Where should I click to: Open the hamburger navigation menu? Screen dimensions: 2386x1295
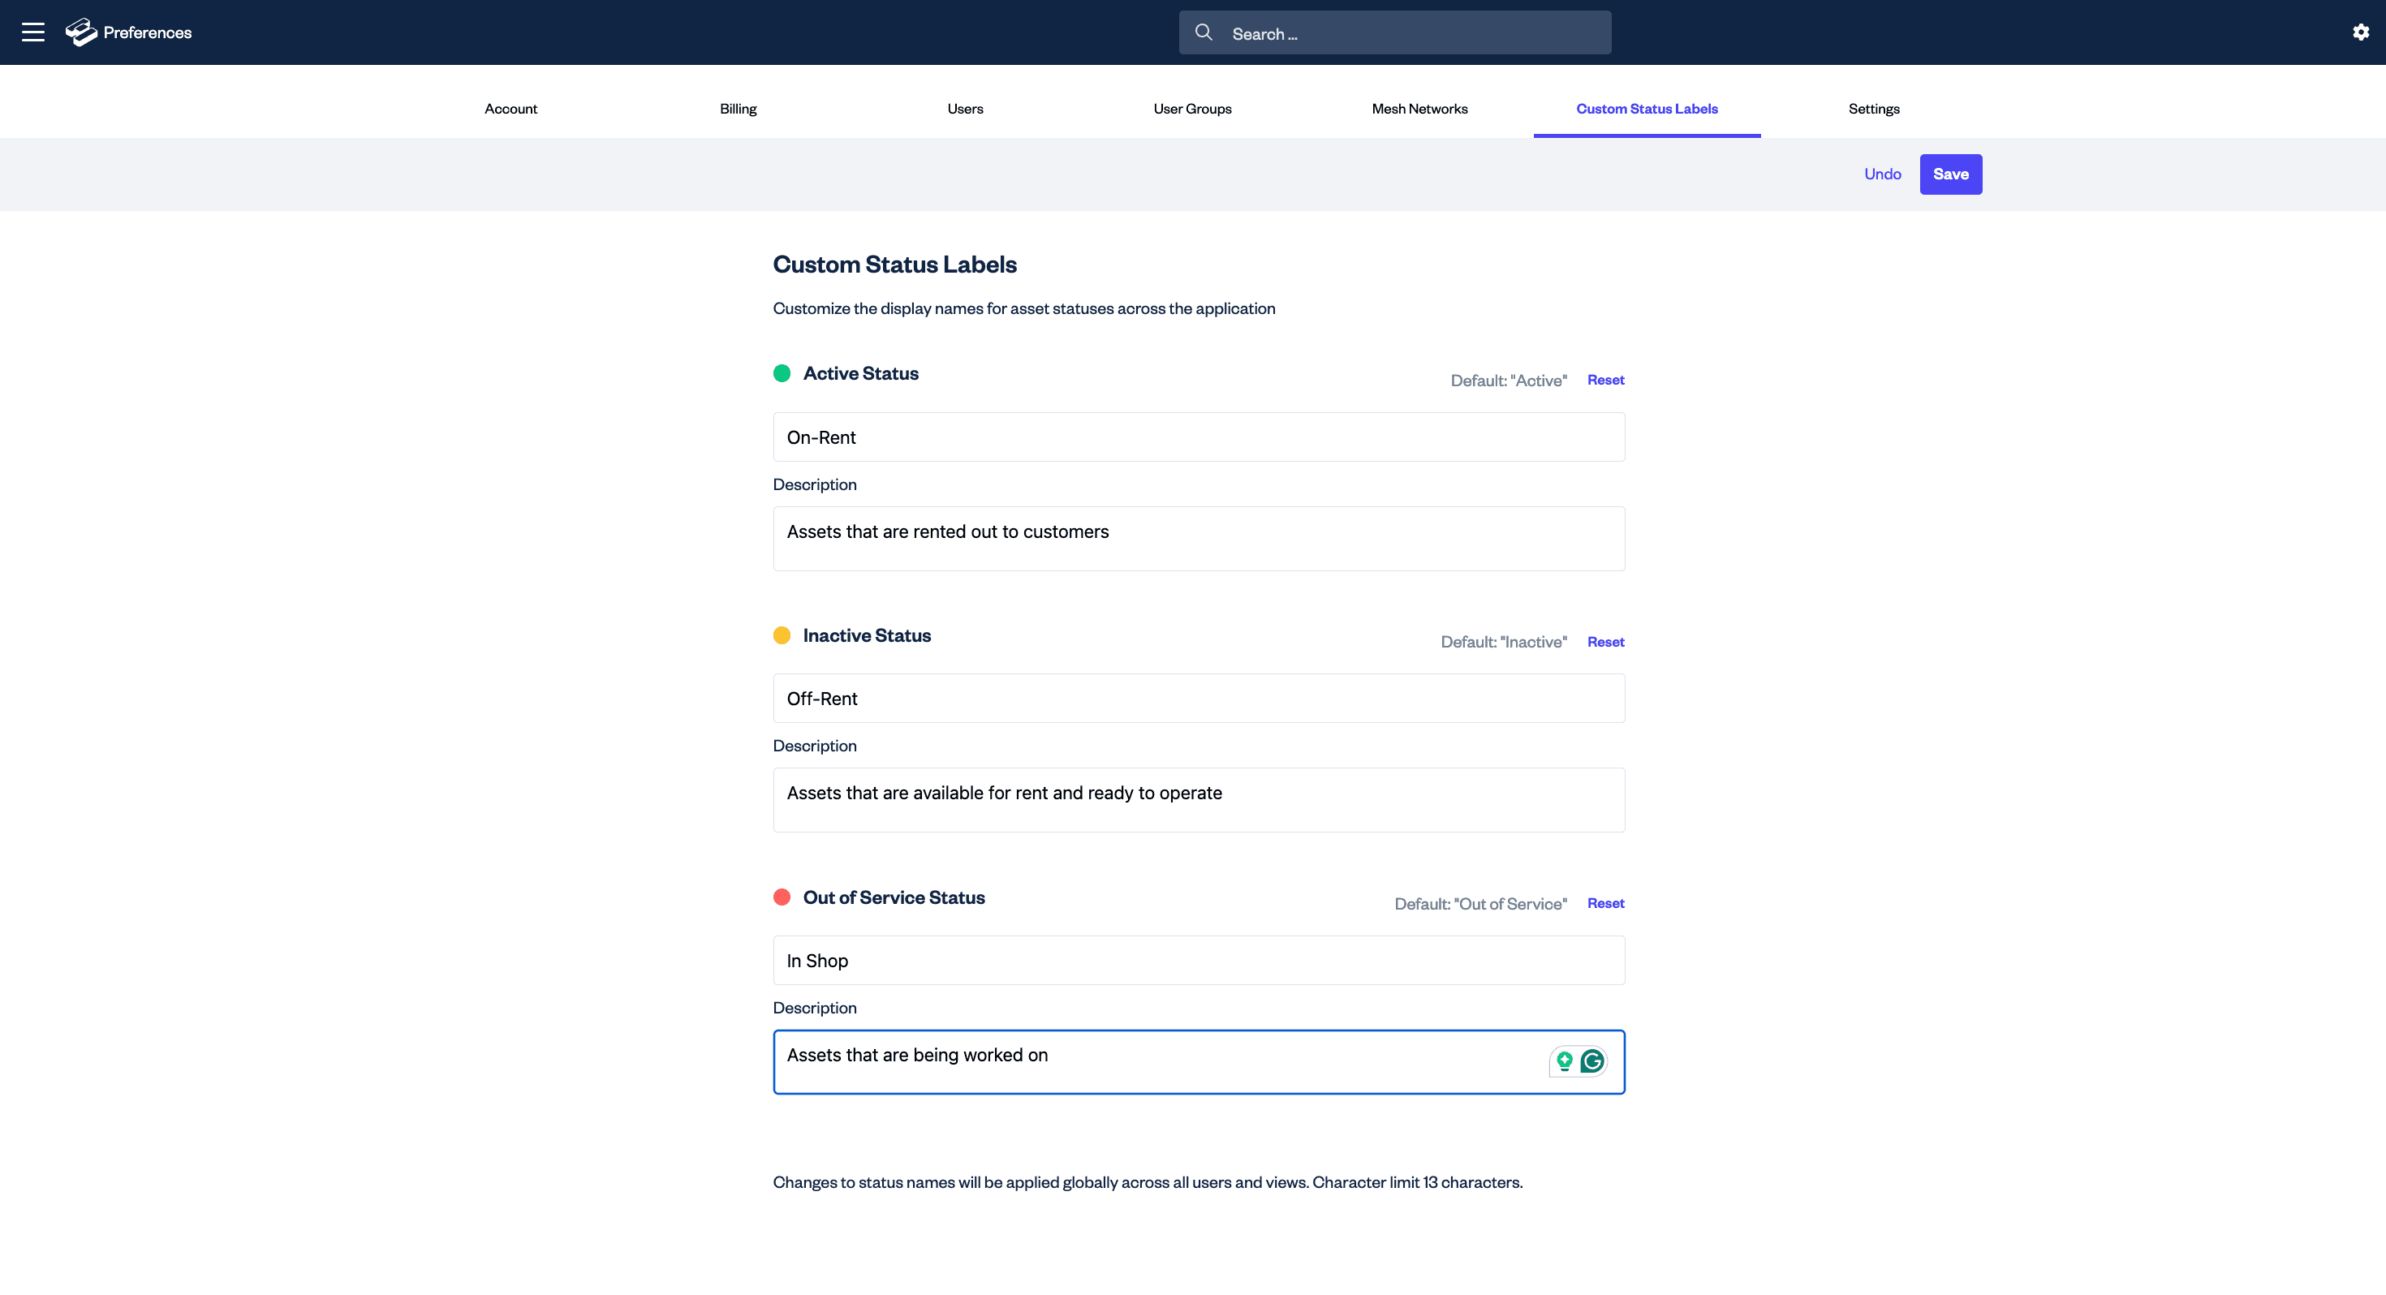[33, 32]
